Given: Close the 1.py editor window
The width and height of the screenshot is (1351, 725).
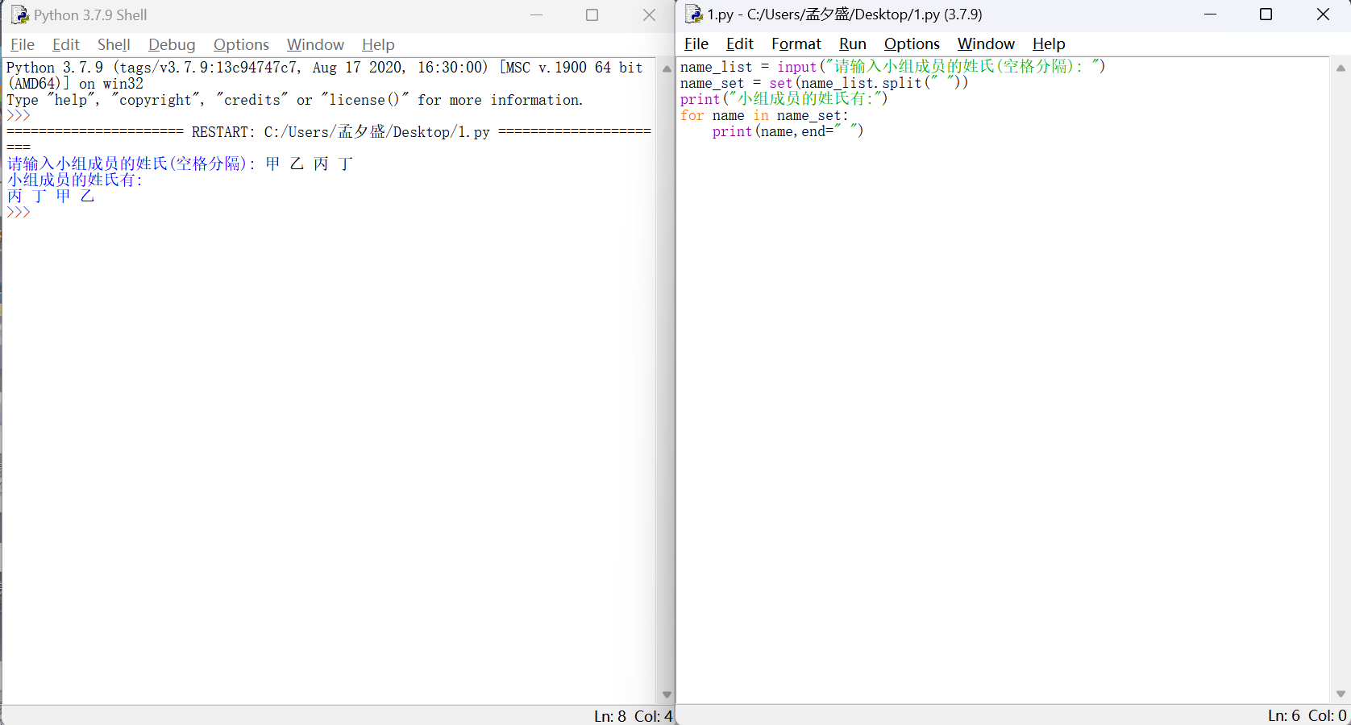Looking at the screenshot, I should click(x=1323, y=14).
